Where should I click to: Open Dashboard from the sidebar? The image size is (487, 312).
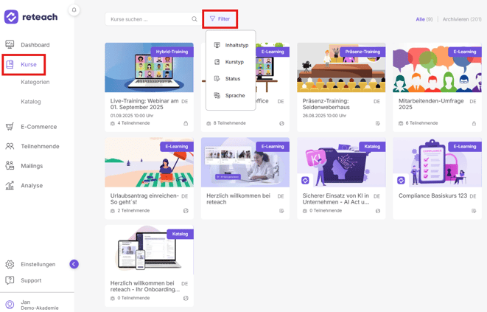point(35,45)
